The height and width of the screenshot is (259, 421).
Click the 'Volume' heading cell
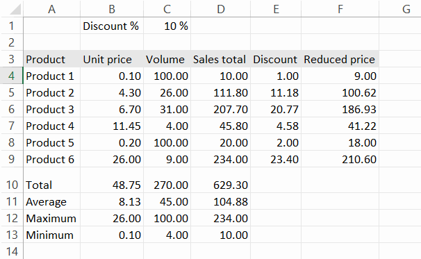pos(167,59)
